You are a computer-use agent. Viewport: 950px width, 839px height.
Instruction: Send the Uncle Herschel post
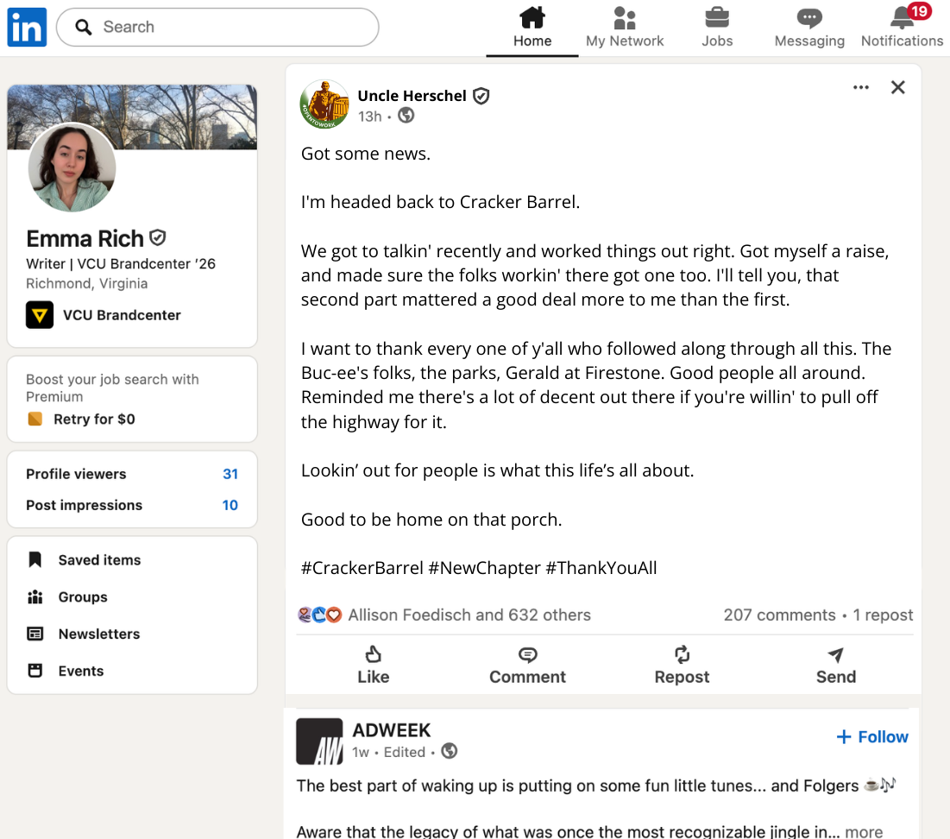[836, 665]
